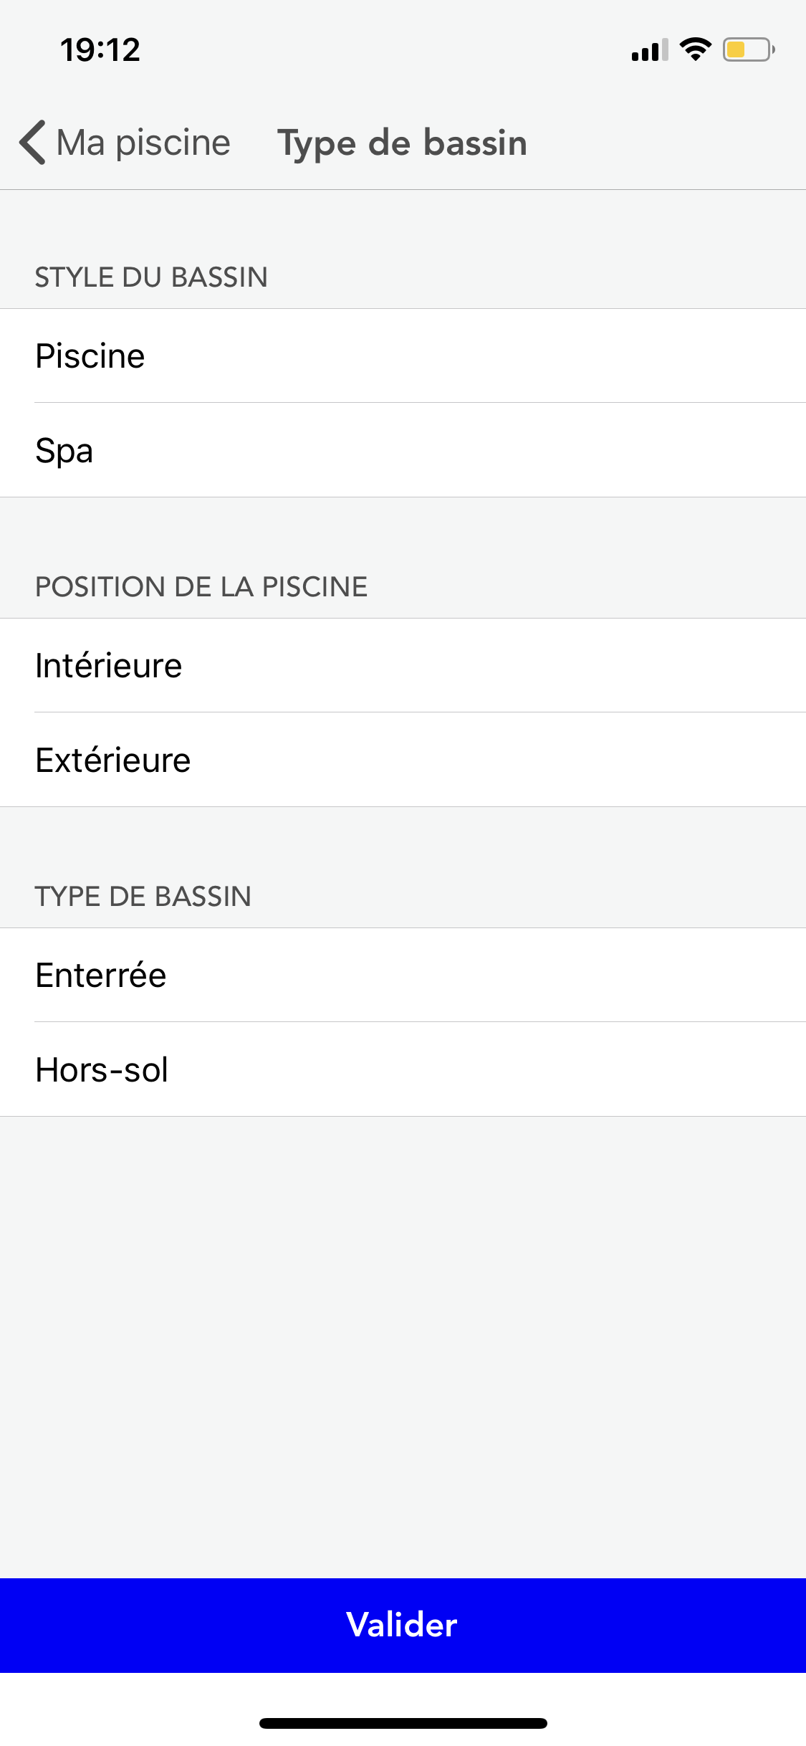Tap the Wi-Fi status icon

click(x=695, y=49)
